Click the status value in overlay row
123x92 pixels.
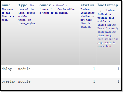pyautogui.click(x=94, y=81)
